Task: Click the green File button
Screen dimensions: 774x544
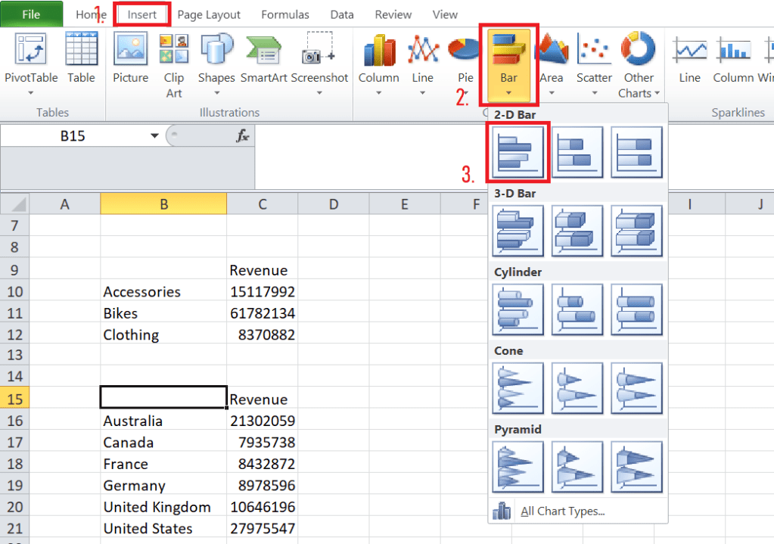Action: [31, 14]
